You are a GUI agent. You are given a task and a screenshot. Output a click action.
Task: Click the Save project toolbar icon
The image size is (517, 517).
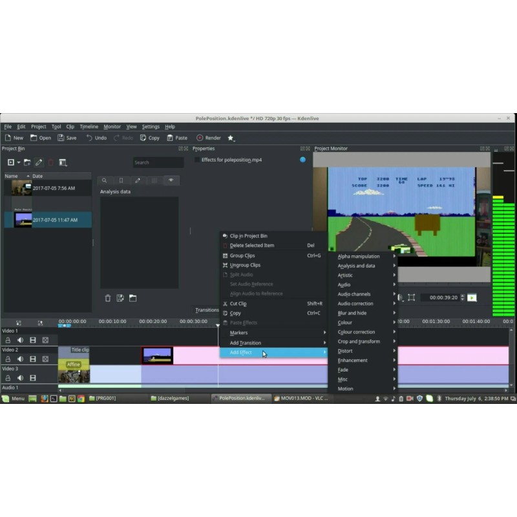click(x=67, y=138)
